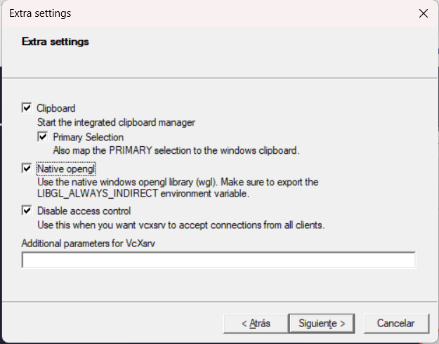
Task: Disable the Native opengl checkbox box
Action: pos(27,169)
